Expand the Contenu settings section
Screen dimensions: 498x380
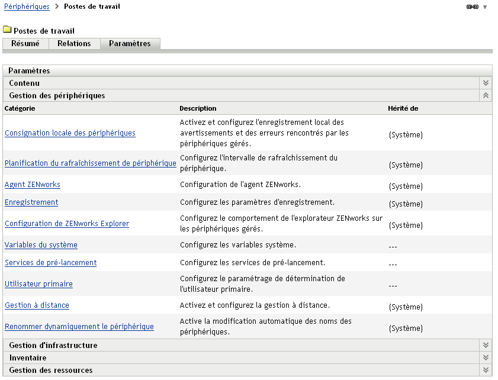click(x=485, y=83)
